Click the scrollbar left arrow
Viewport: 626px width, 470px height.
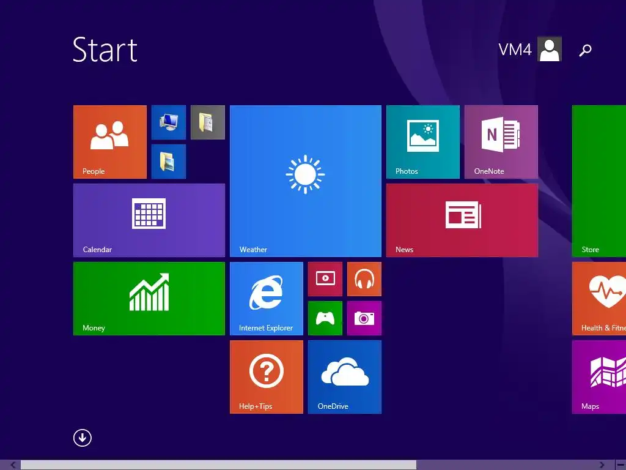(13, 465)
